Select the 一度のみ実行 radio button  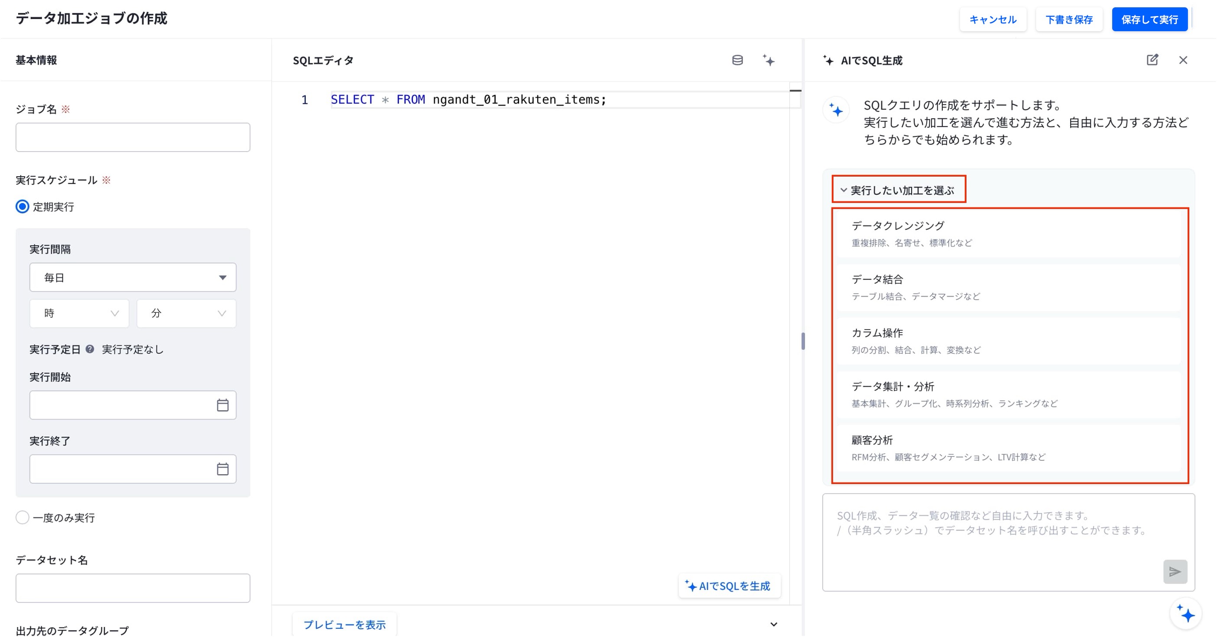[22, 517]
